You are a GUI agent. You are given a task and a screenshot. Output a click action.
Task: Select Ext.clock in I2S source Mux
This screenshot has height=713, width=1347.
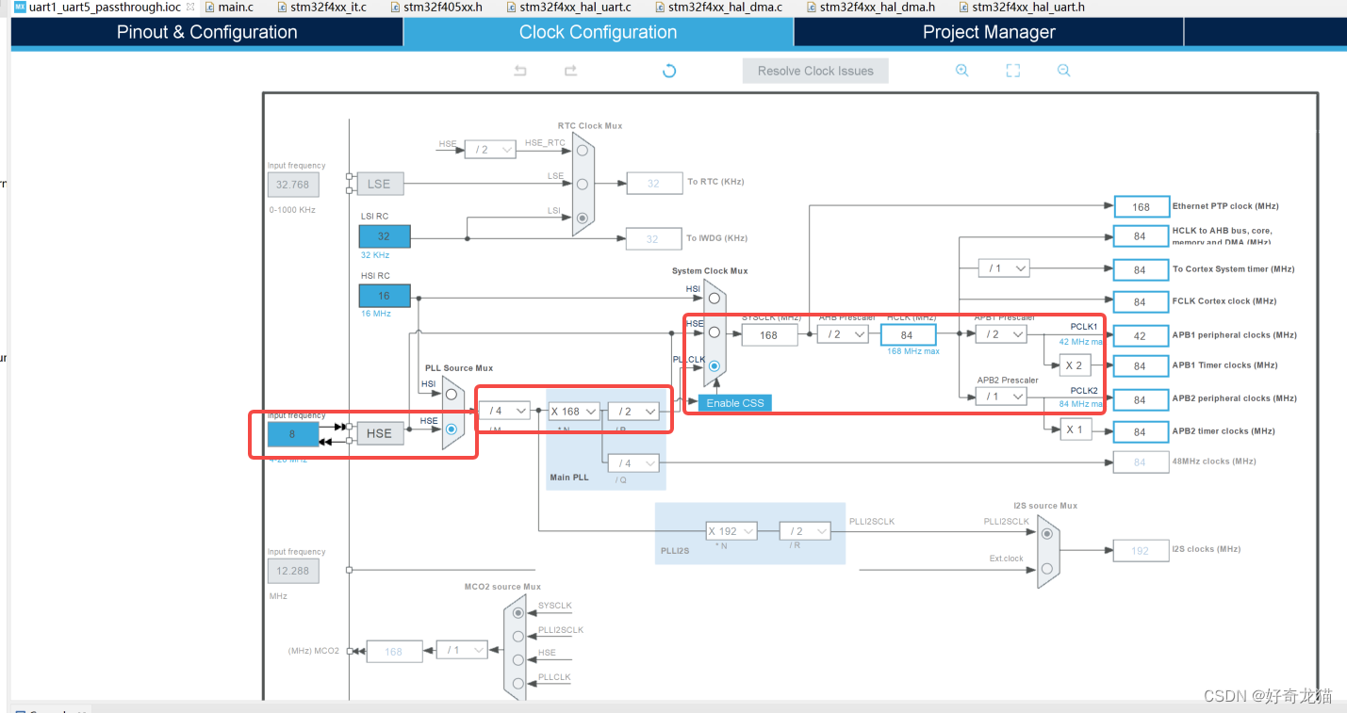click(1046, 568)
